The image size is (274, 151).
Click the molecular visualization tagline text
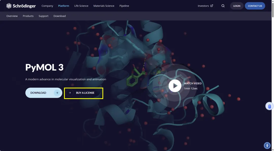click(66, 79)
